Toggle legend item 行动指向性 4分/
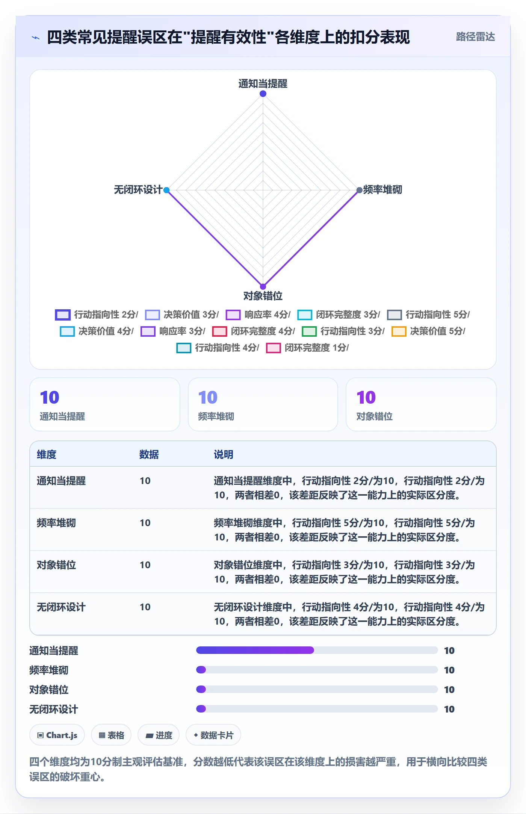 coord(218,348)
